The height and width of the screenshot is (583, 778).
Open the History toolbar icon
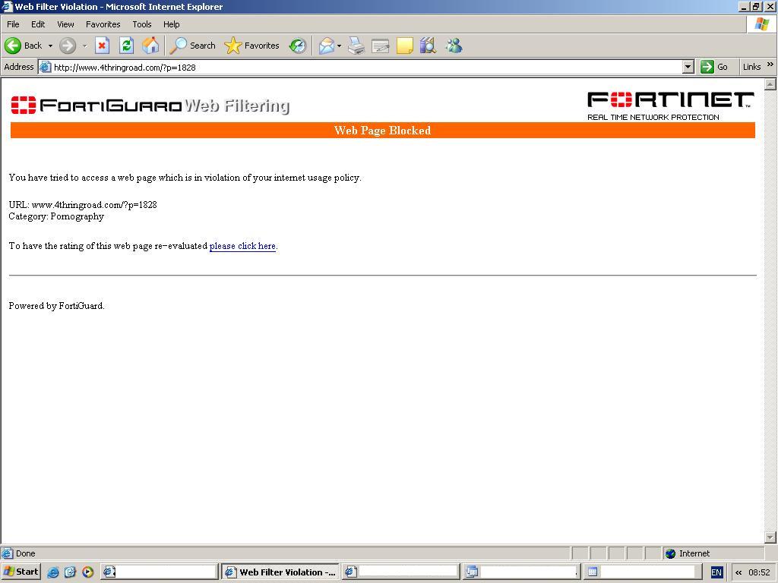[x=298, y=46]
